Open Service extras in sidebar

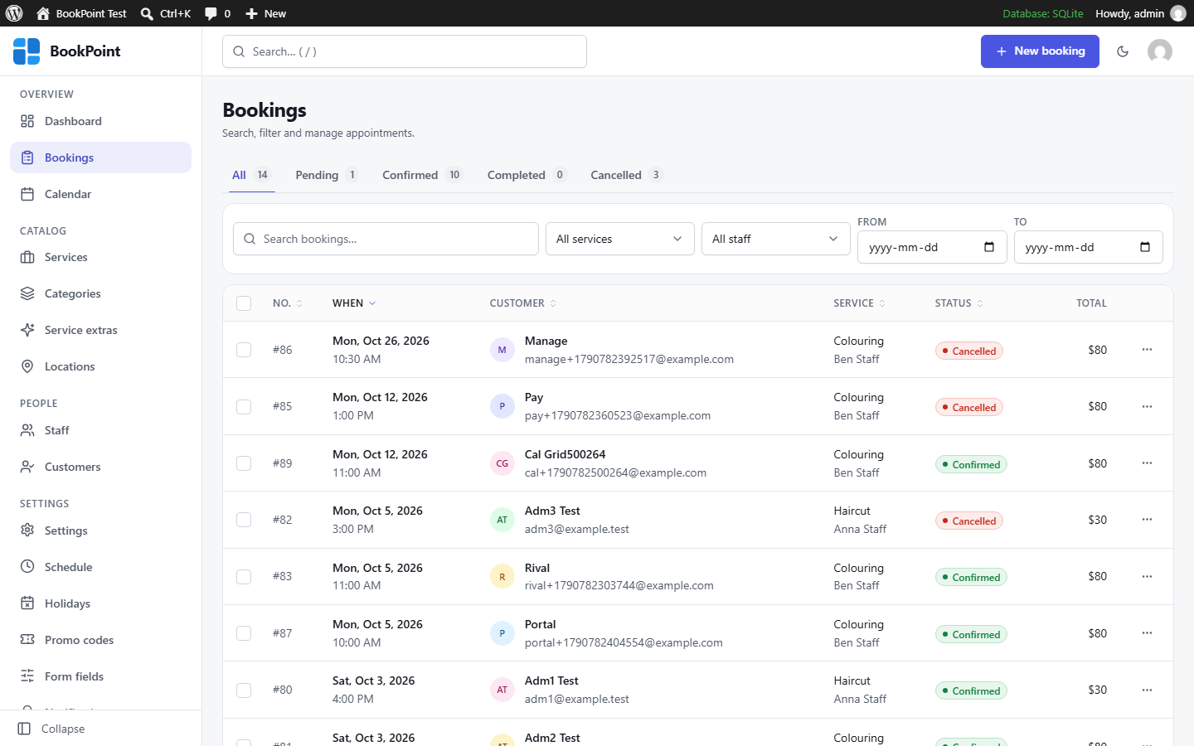point(100,330)
